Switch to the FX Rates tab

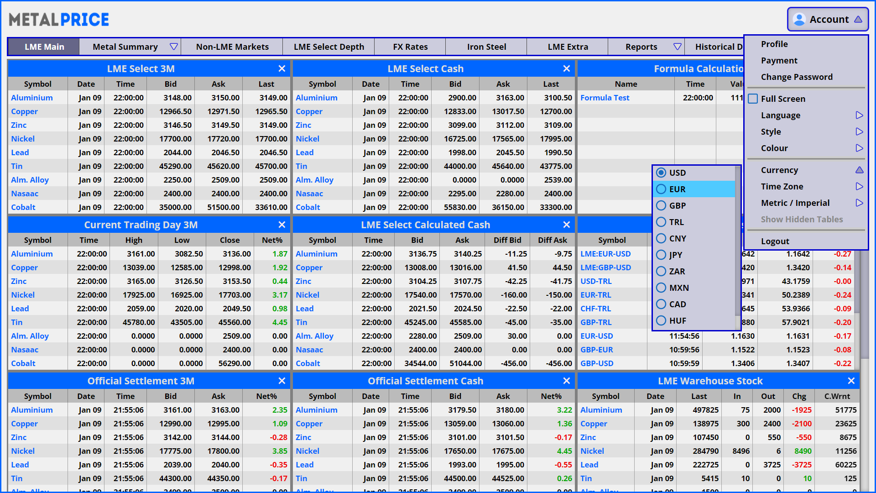pyautogui.click(x=410, y=47)
